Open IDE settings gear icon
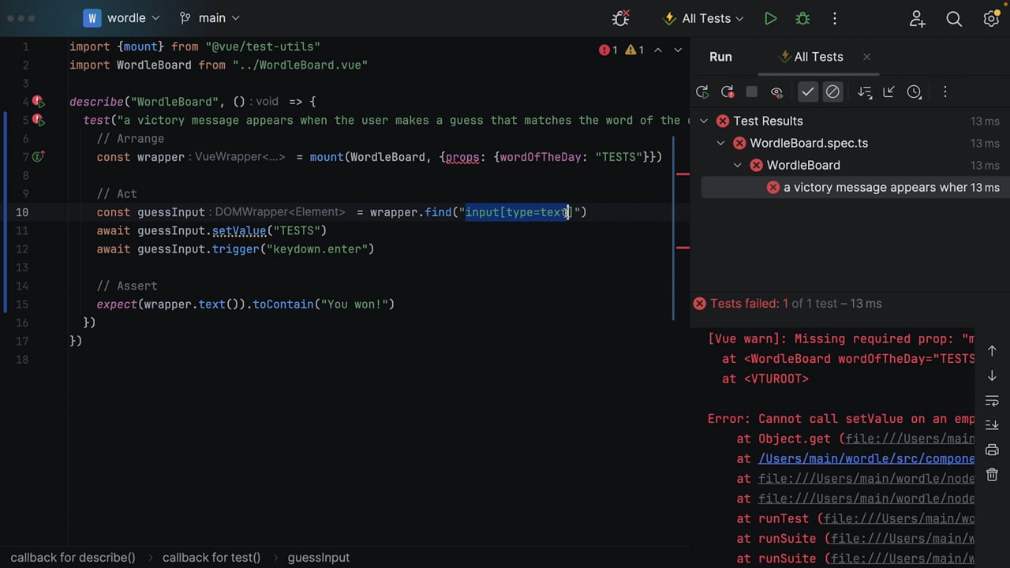The height and width of the screenshot is (568, 1010). pos(991,19)
